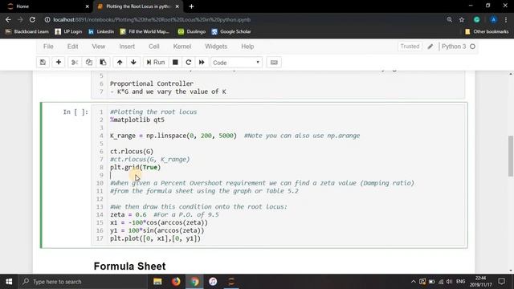Open the View menu

pyautogui.click(x=99, y=47)
